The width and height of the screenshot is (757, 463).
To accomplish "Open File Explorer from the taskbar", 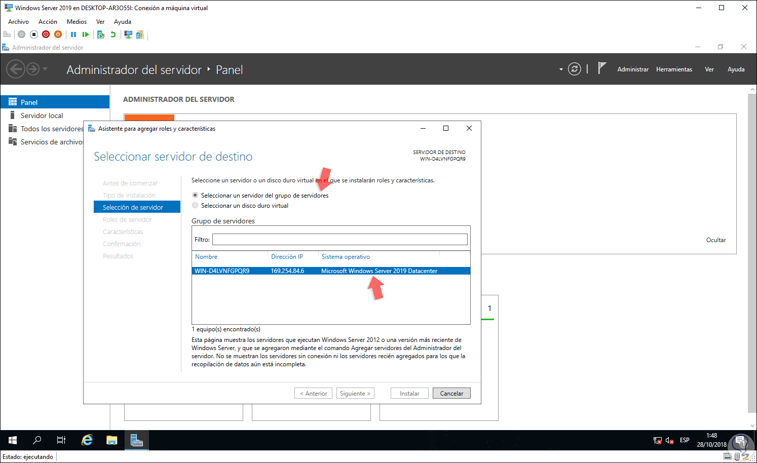I will [111, 440].
